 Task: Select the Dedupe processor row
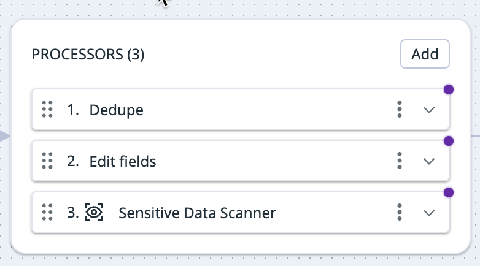point(241,110)
